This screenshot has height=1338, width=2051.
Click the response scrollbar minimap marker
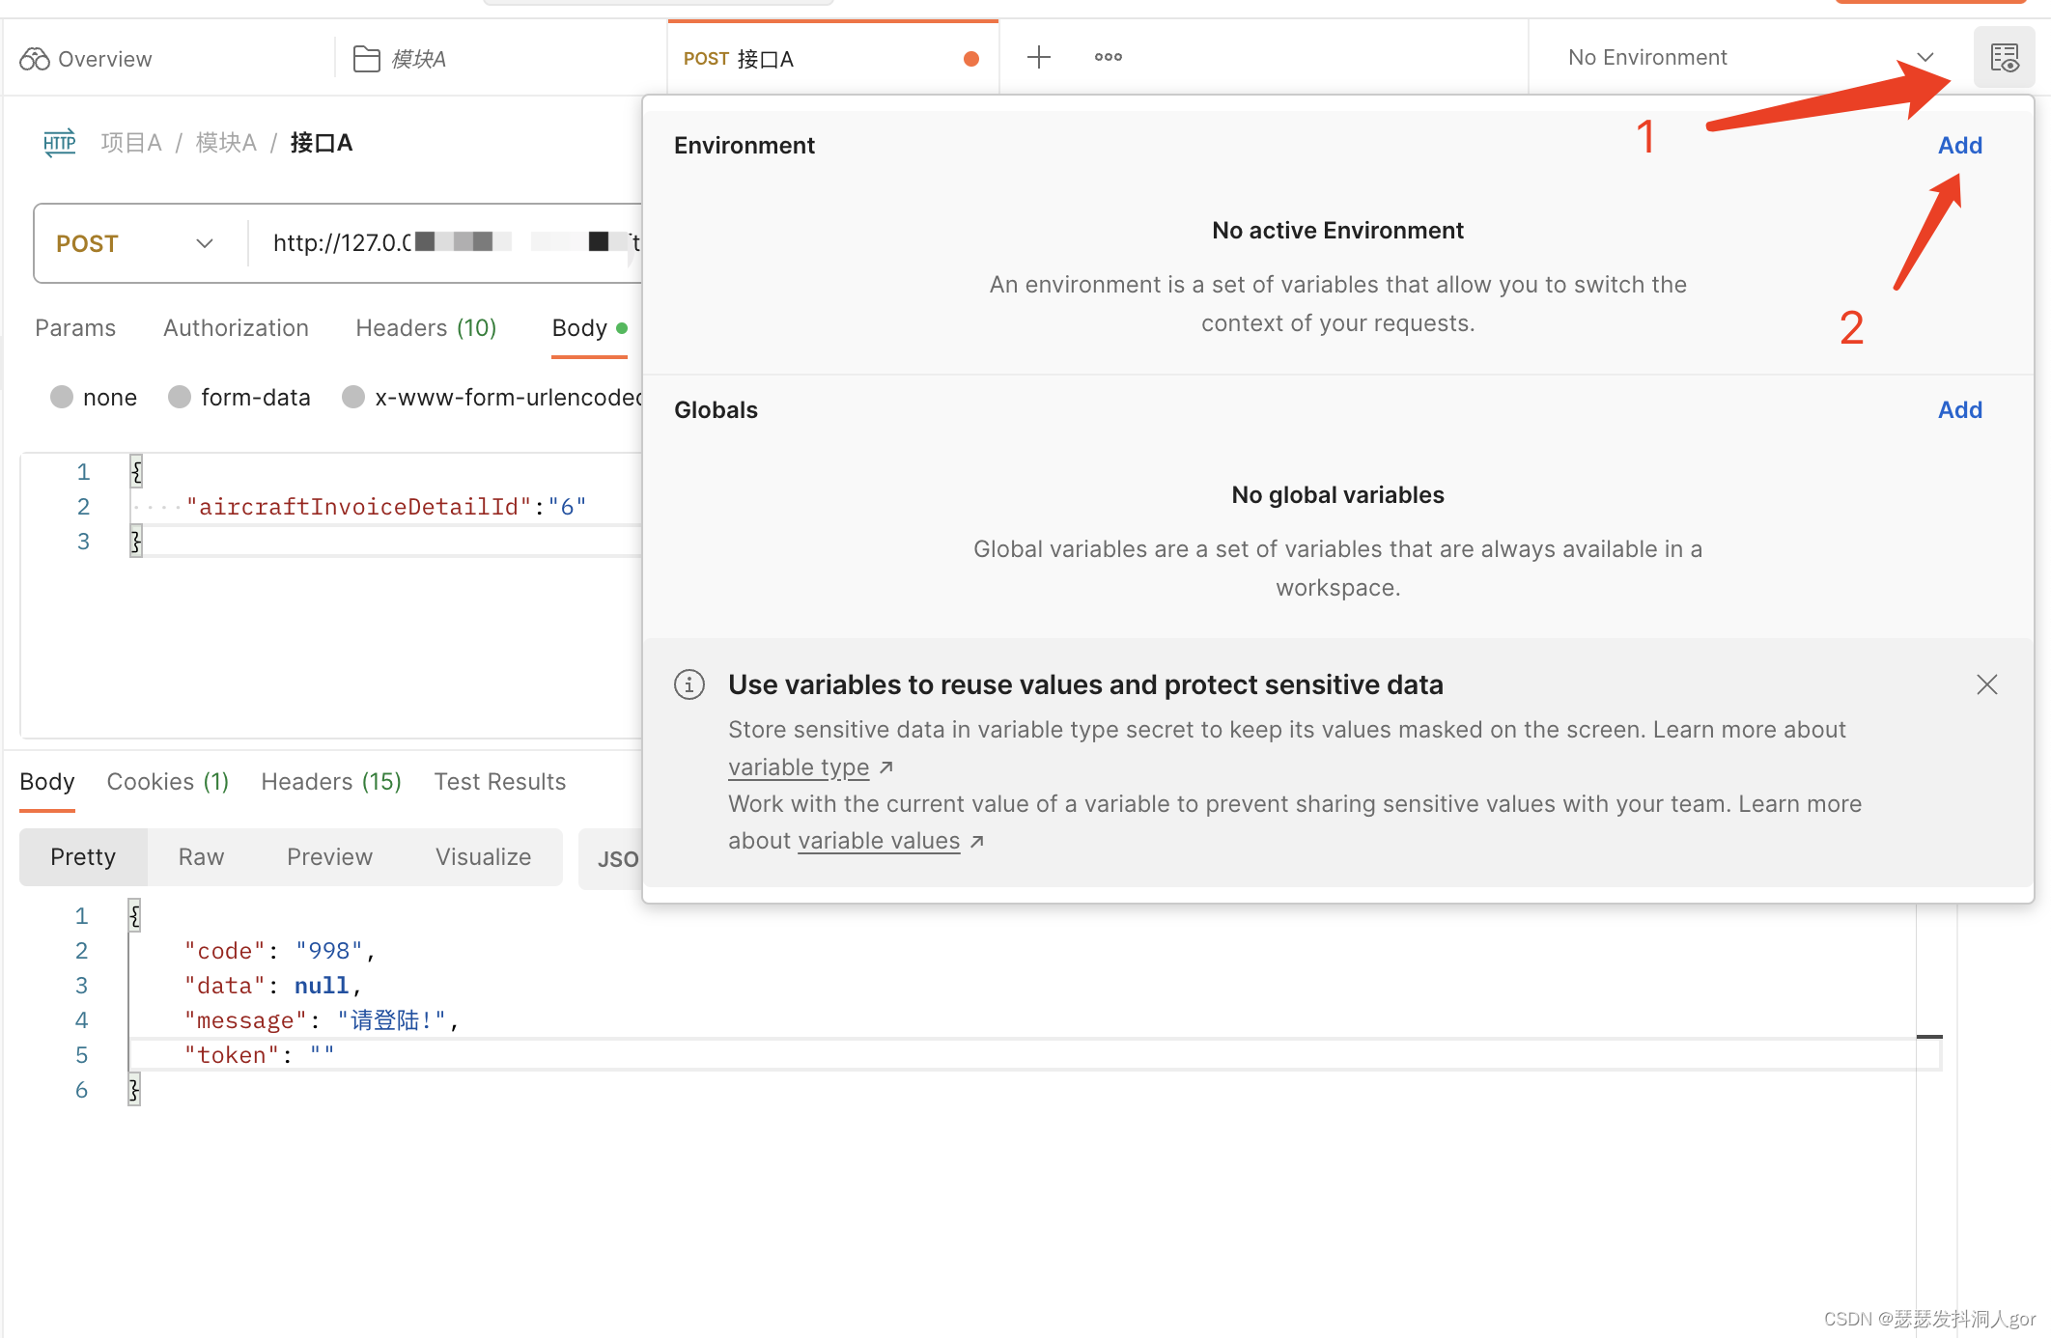click(x=1929, y=1037)
